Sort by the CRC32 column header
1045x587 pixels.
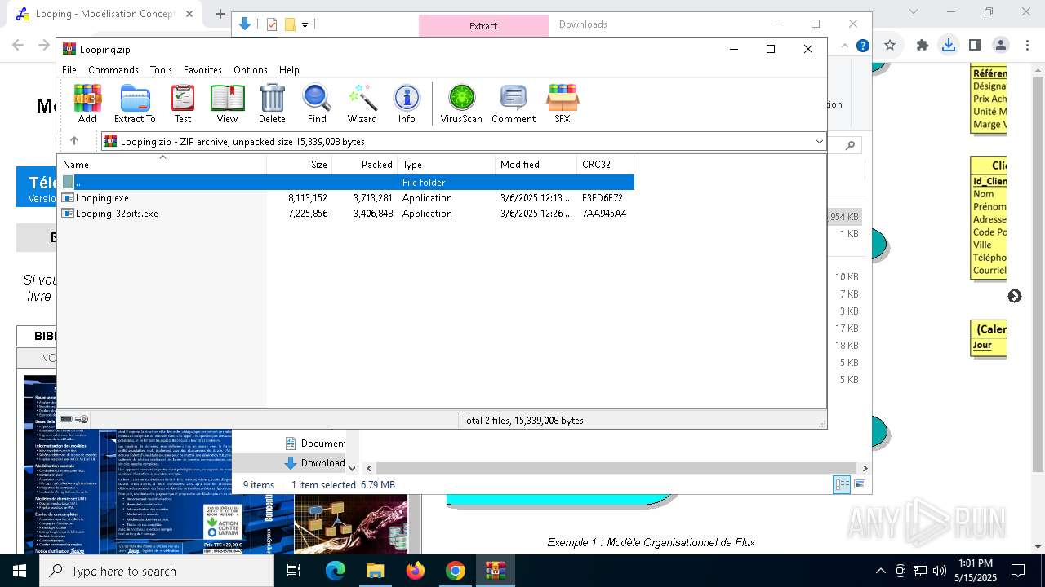[x=606, y=165]
